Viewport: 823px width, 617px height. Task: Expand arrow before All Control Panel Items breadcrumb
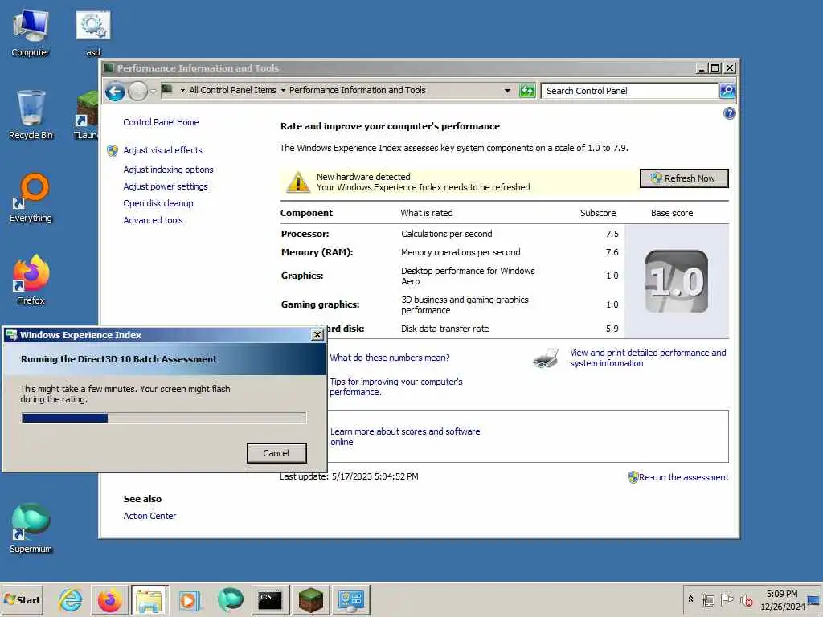tap(182, 91)
